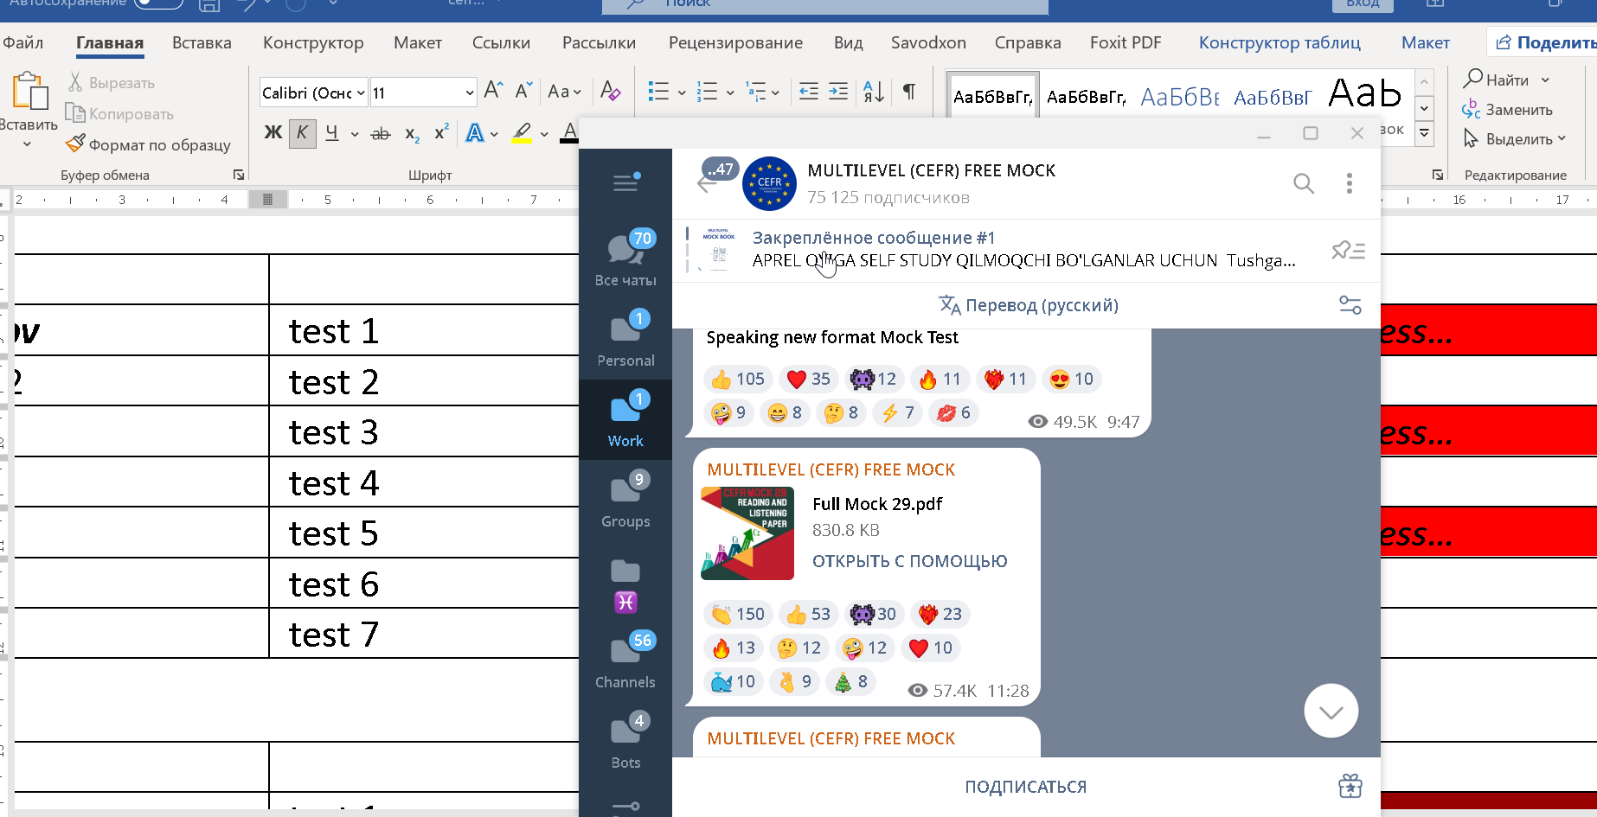Screen dimensions: 1597x817
Task: Open the Foxit PDF ribbon tab
Action: (x=1126, y=42)
